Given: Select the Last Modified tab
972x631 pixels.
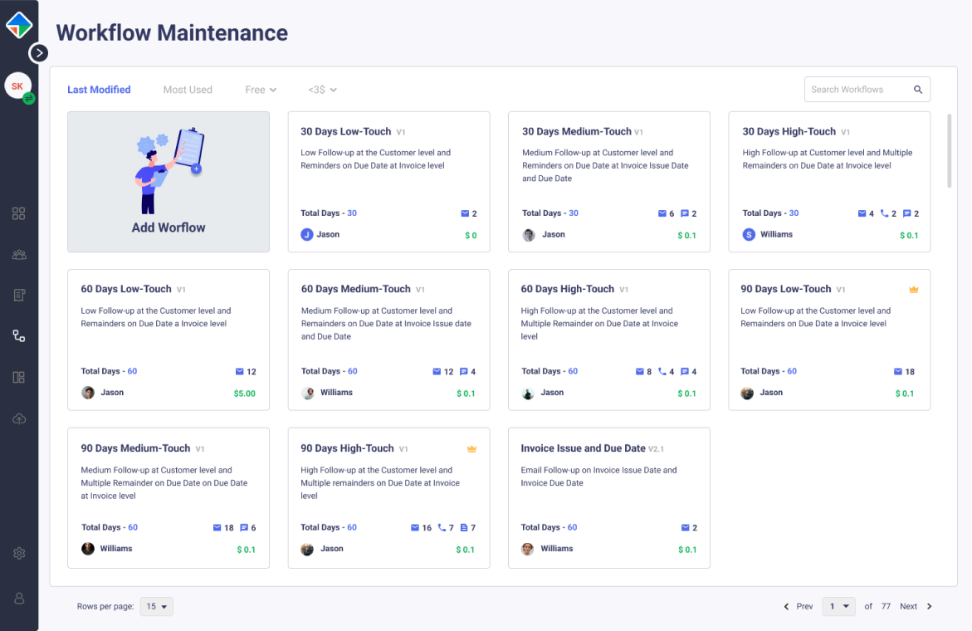Looking at the screenshot, I should coord(99,89).
